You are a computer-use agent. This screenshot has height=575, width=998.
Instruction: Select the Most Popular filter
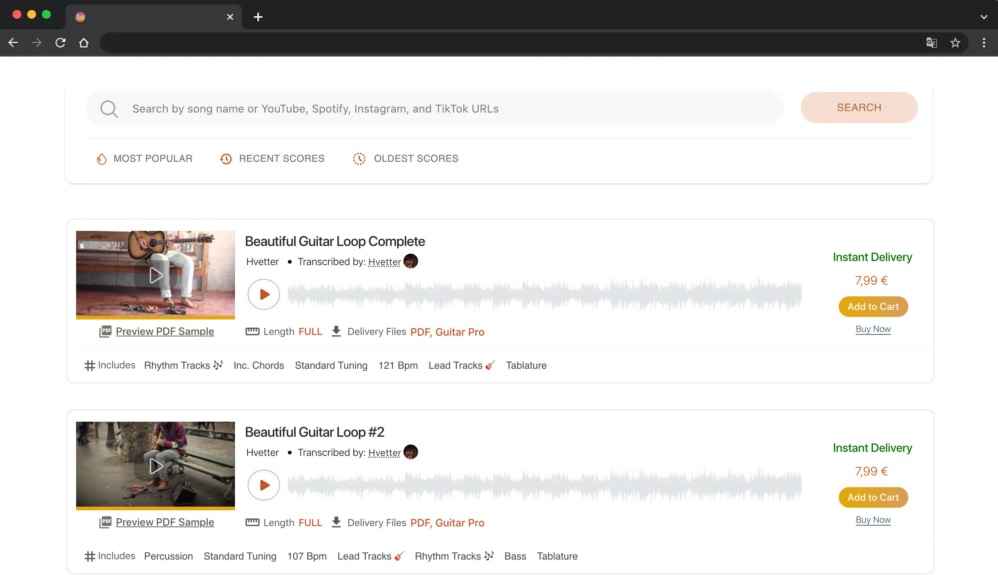145,158
